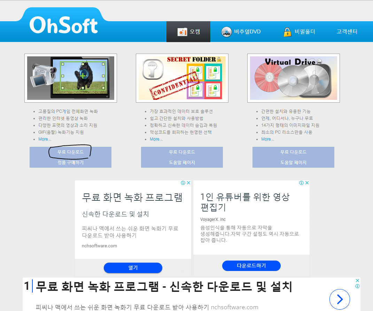Click 무료 다운로드 for oCam
This screenshot has width=373, height=311.
coord(70,152)
